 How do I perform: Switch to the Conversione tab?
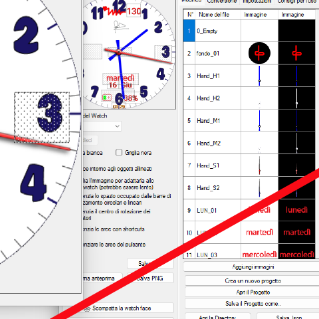[x=222, y=1]
